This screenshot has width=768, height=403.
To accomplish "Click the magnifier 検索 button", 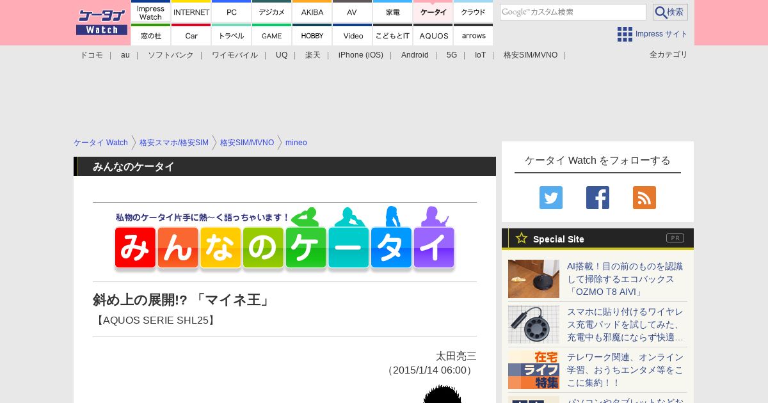I will pos(670,12).
